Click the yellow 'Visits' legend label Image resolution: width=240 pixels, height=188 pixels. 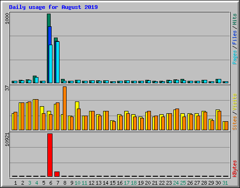coord(234,102)
